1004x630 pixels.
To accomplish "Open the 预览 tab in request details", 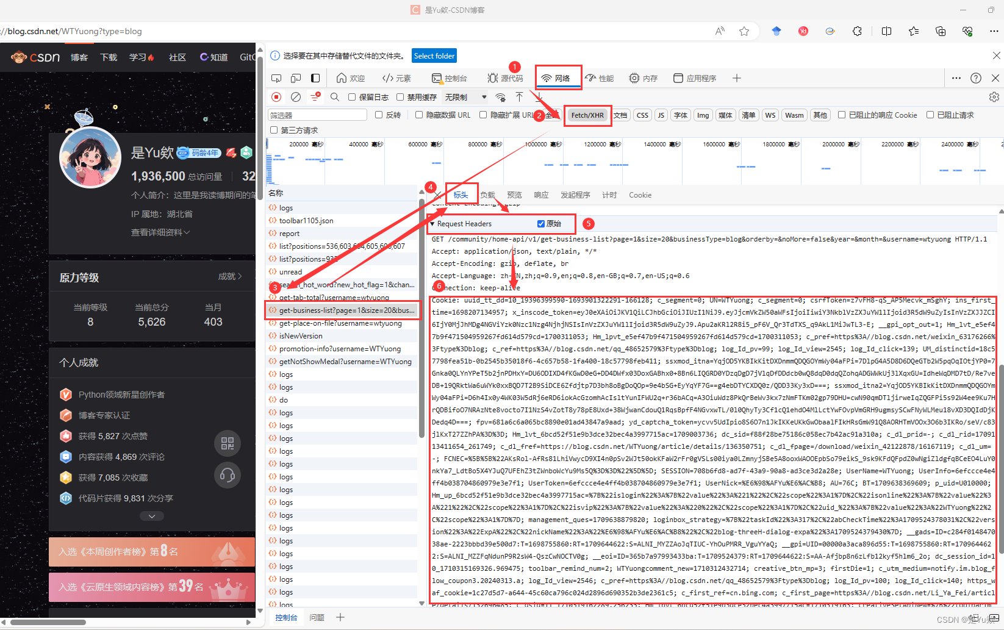I will click(514, 195).
